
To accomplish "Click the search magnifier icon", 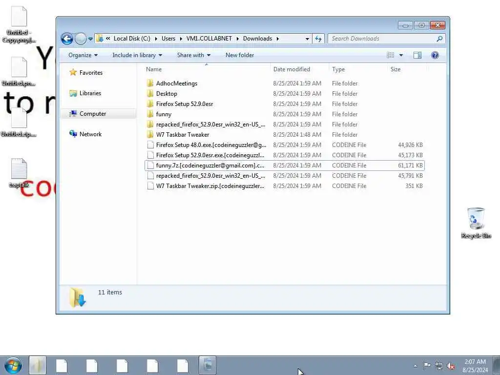I will [x=439, y=39].
